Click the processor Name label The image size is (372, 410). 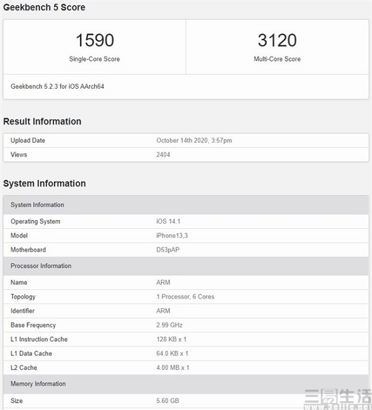pyautogui.click(x=18, y=282)
